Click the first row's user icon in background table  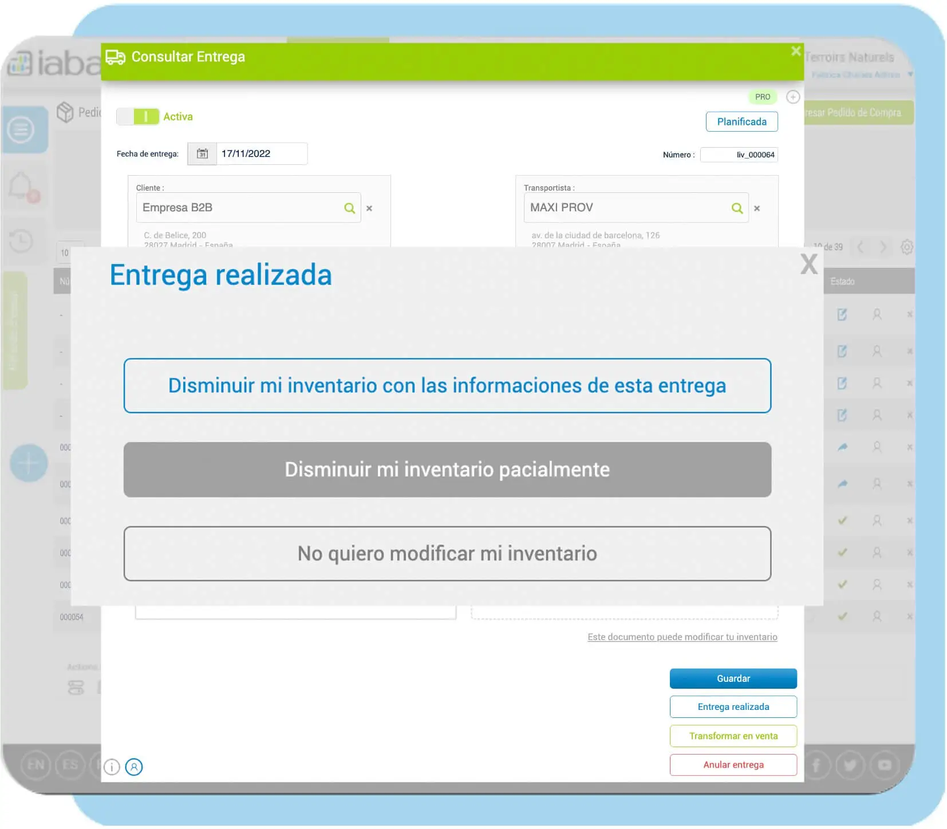point(877,314)
